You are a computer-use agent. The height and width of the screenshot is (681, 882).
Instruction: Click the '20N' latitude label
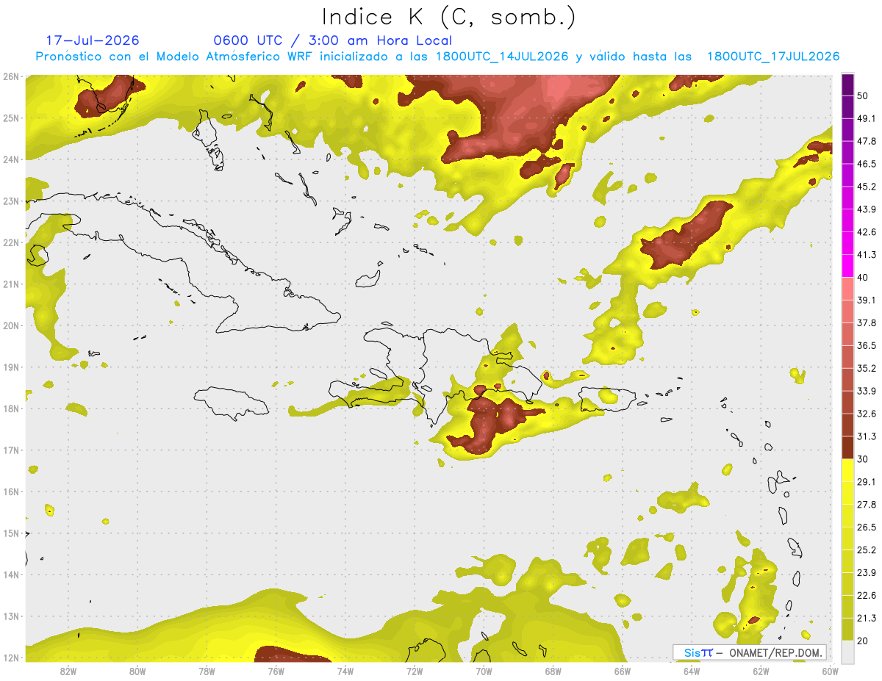[11, 325]
